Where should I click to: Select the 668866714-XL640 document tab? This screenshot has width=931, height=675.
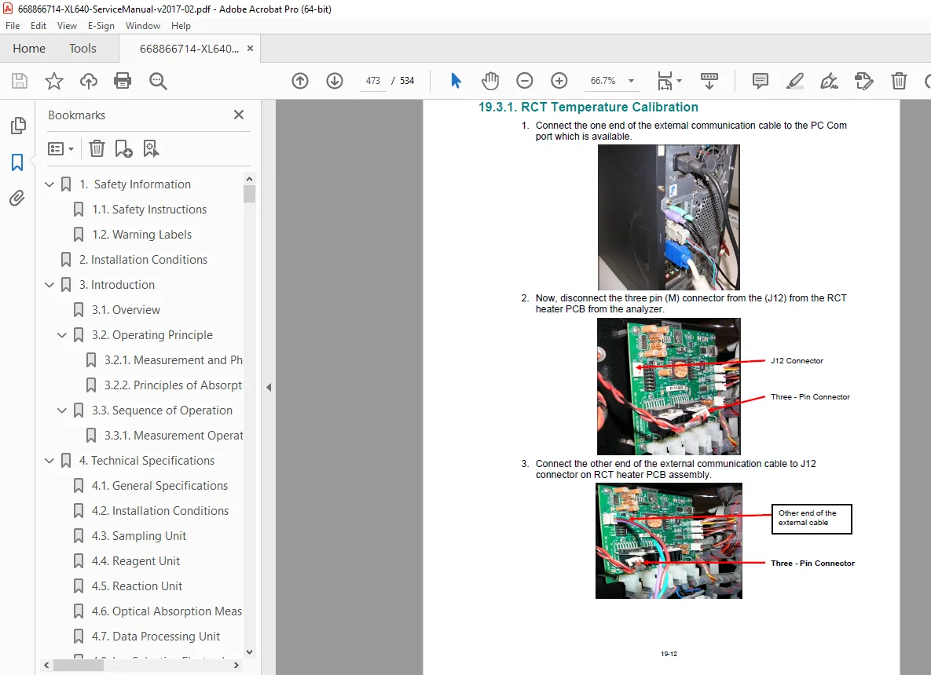[x=189, y=49]
